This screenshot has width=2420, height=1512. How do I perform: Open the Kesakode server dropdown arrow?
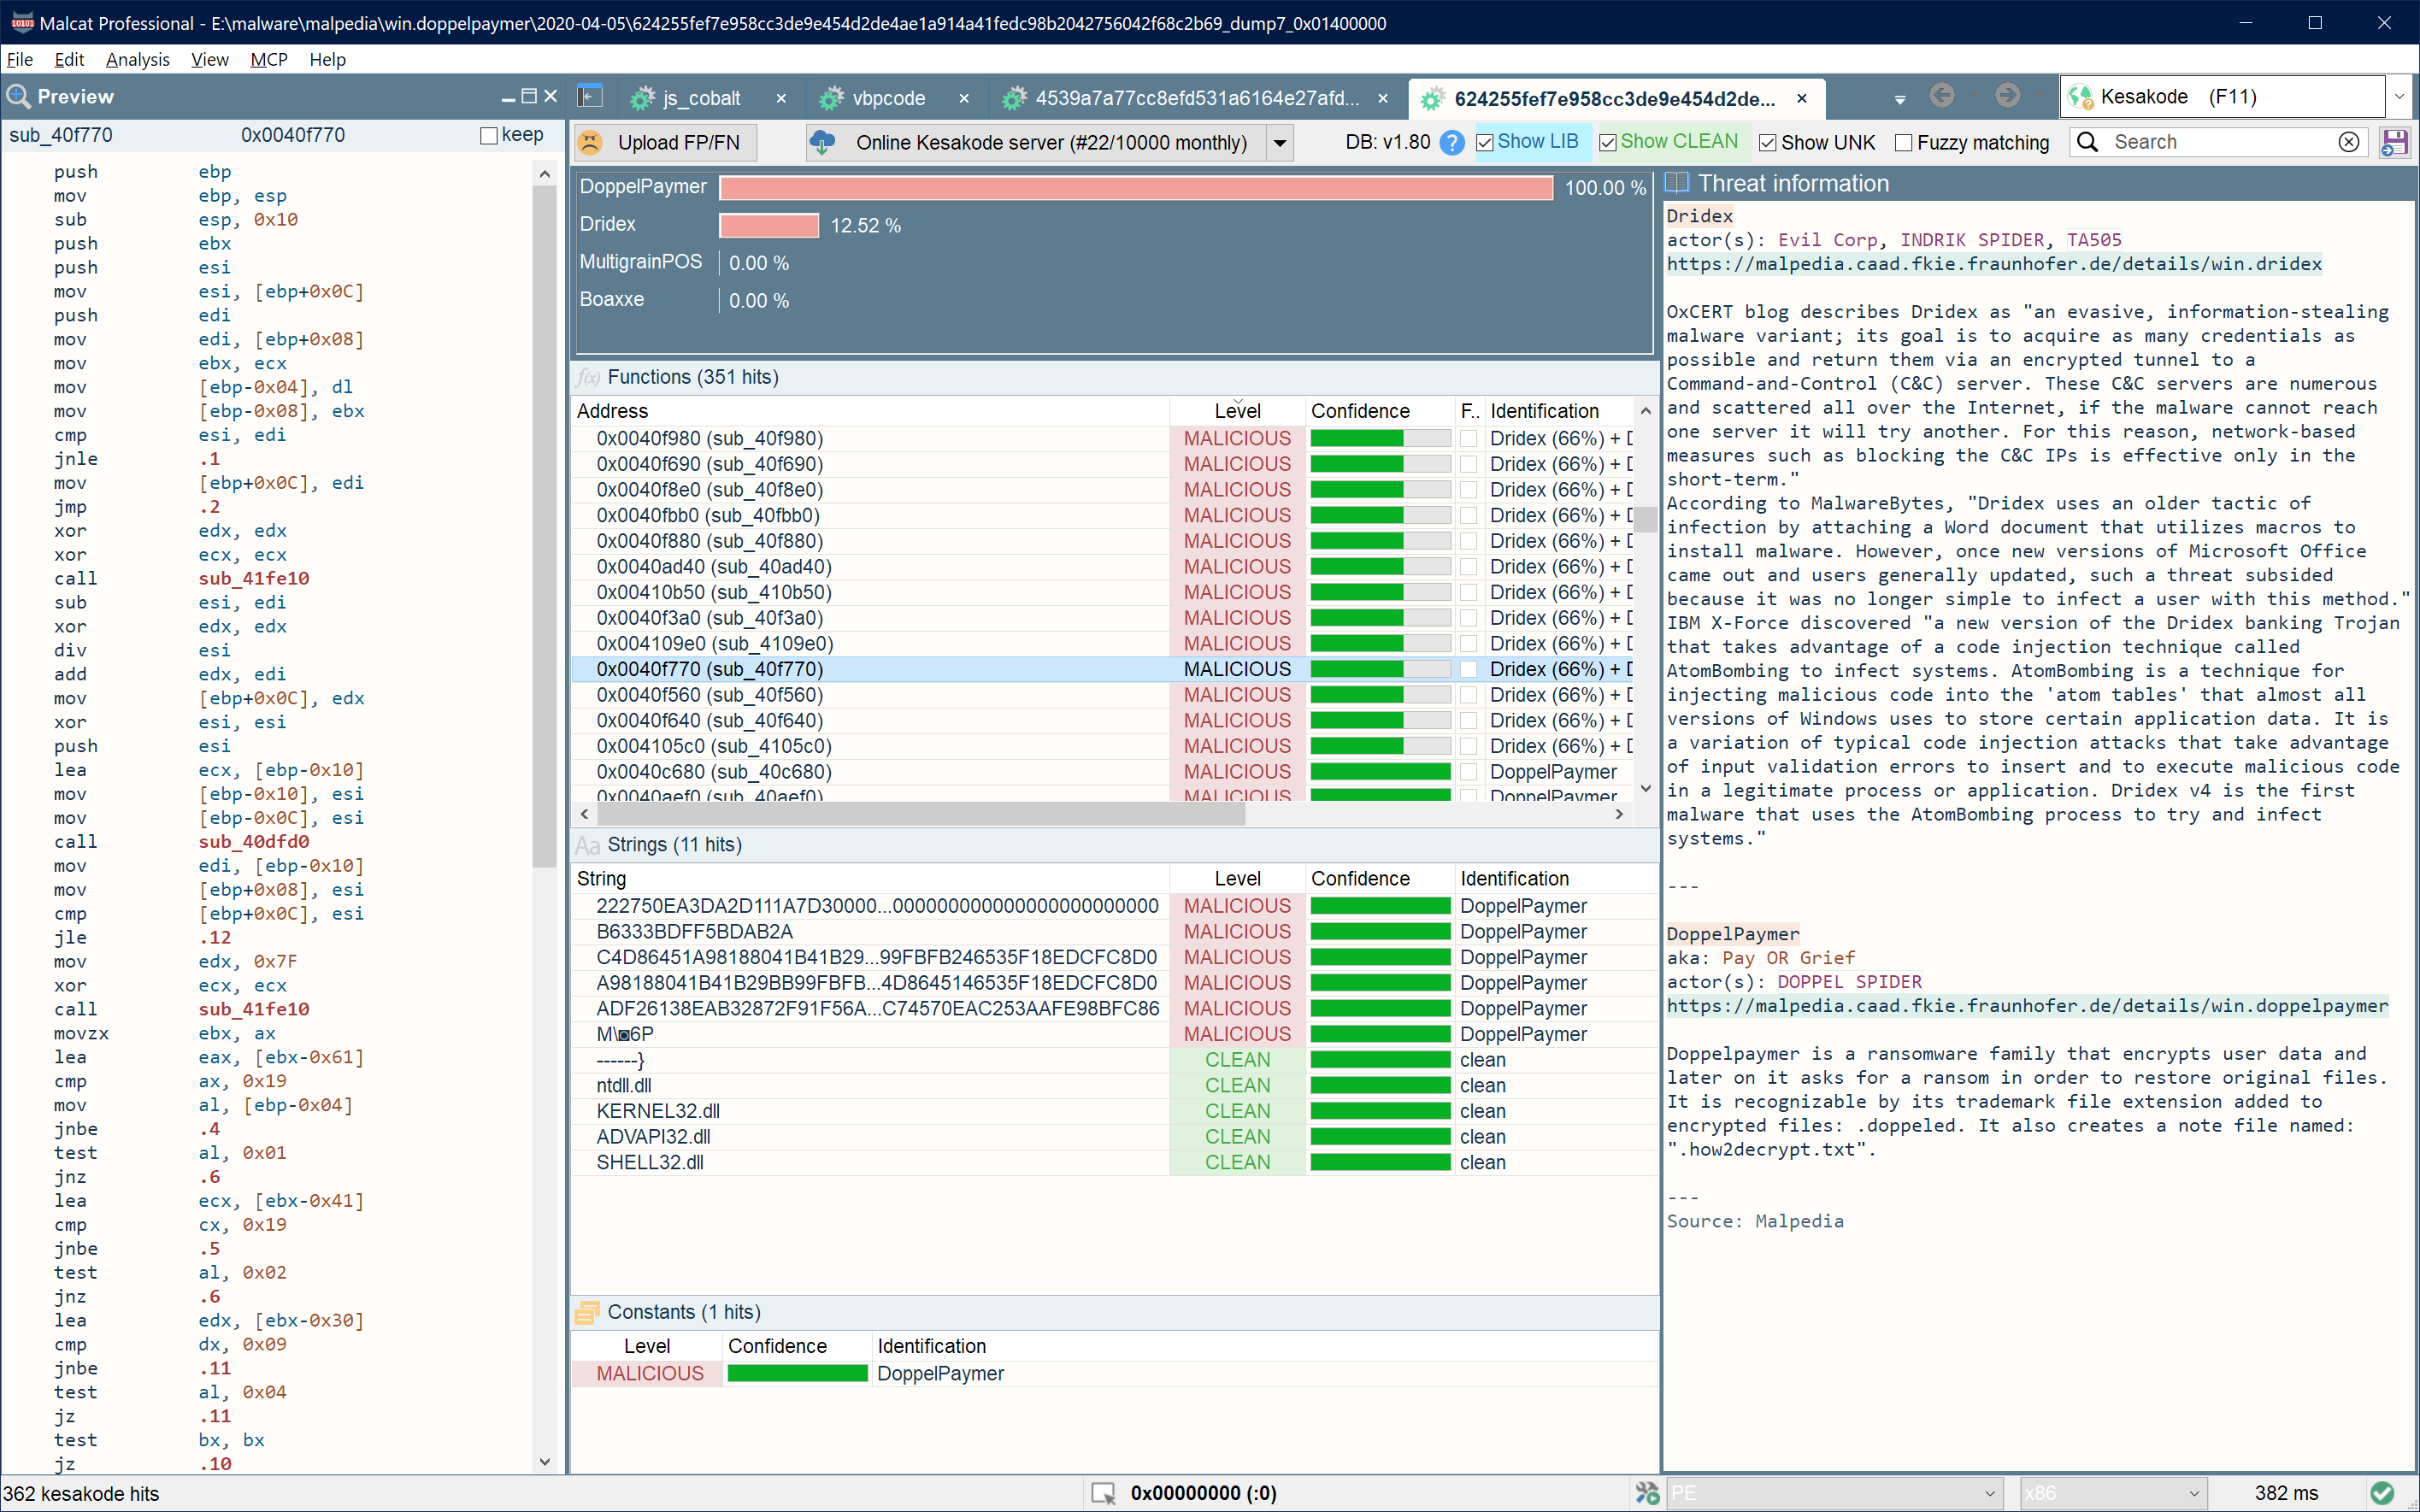point(1280,143)
